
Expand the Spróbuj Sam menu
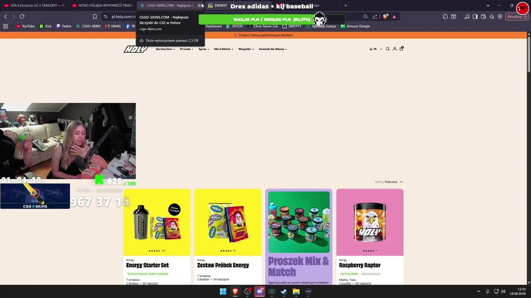tap(165, 49)
